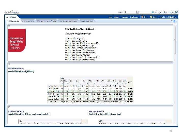The height and width of the screenshot is (137, 183).
Task: Open the Search scope All dropdown
Action: (137, 12)
